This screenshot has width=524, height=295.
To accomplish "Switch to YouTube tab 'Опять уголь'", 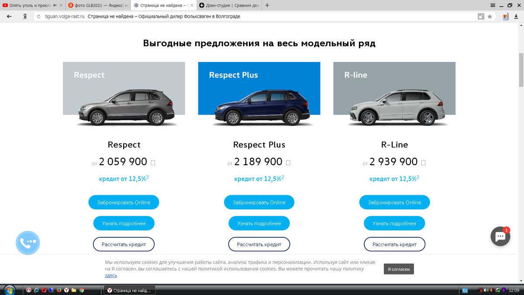I will coord(33,5).
